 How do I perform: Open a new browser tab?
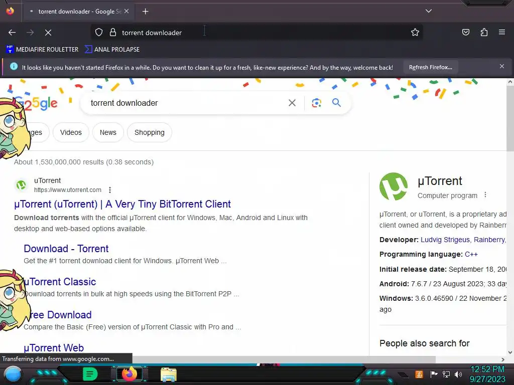click(x=145, y=12)
